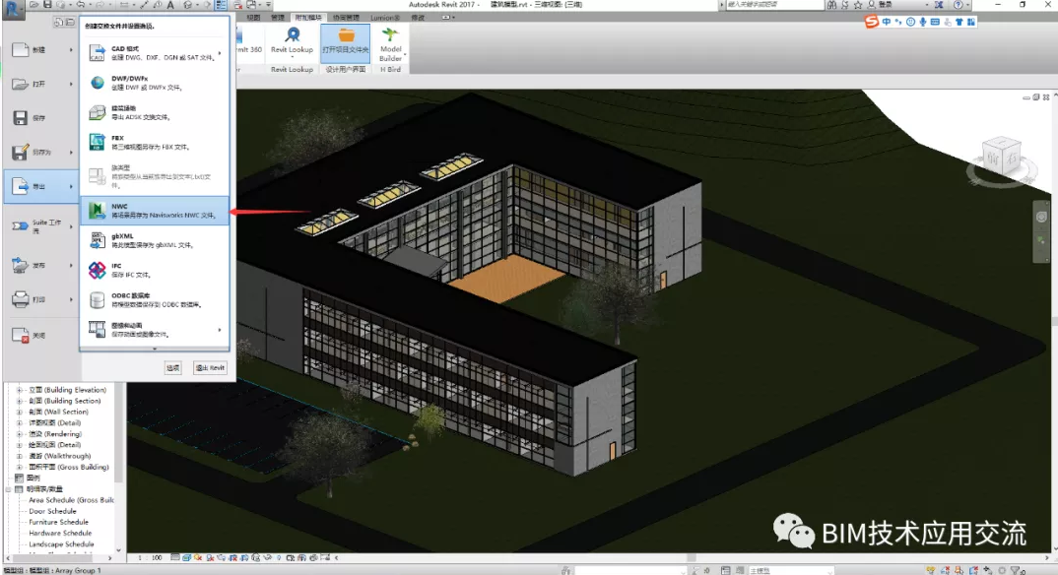Screen dimensions: 1058x575
Task: Open the Revit Lookup tool
Action: coord(293,41)
